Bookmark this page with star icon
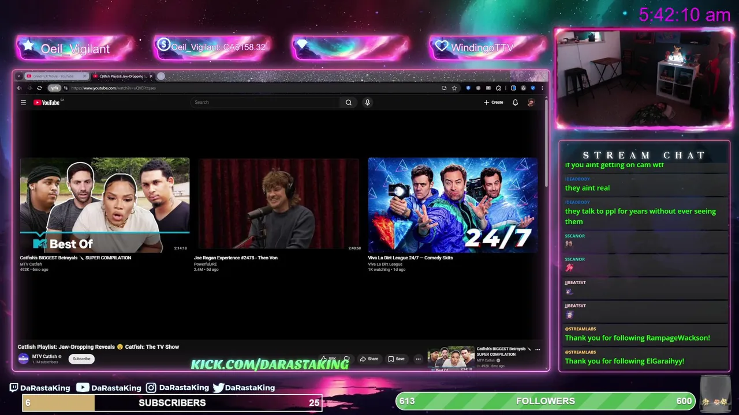Screen dimensions: 739x415 pyautogui.click(x=454, y=88)
